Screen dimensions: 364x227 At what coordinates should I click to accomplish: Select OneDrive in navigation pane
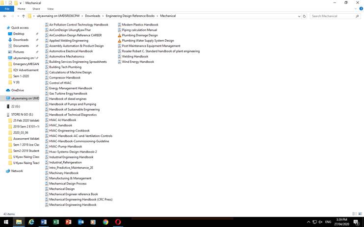coord(17,90)
